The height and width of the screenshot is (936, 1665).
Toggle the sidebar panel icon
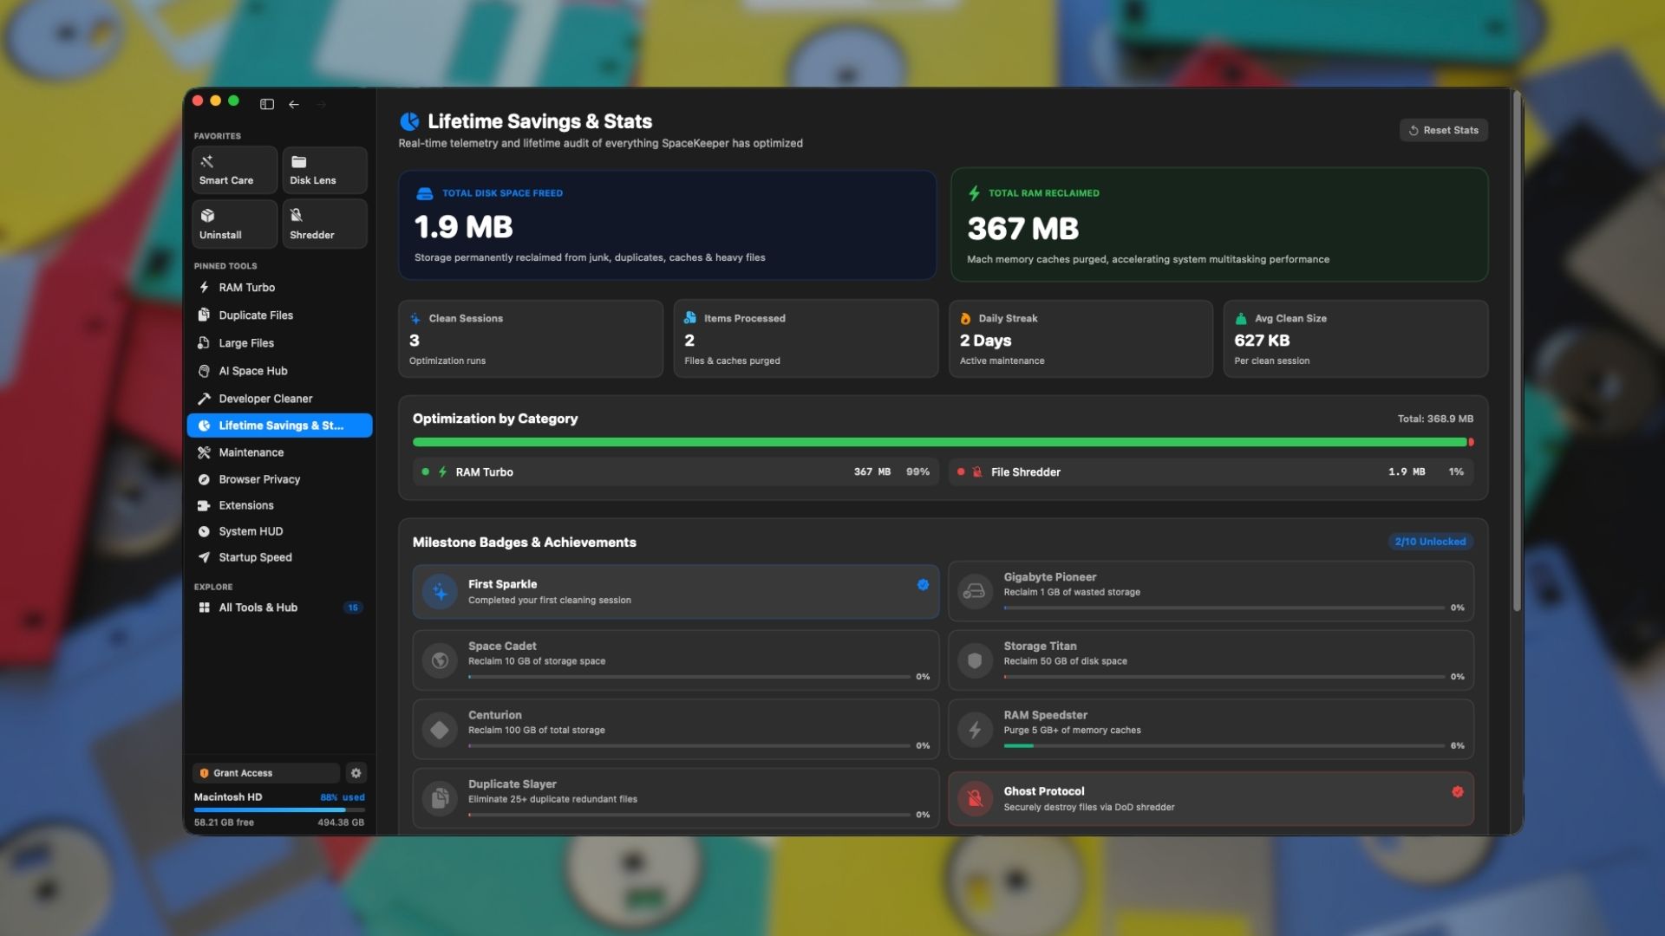coord(267,104)
